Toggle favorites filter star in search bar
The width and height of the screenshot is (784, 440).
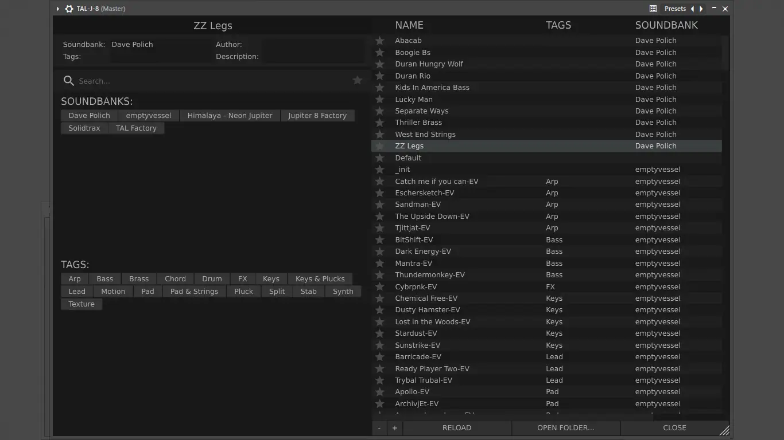point(357,80)
